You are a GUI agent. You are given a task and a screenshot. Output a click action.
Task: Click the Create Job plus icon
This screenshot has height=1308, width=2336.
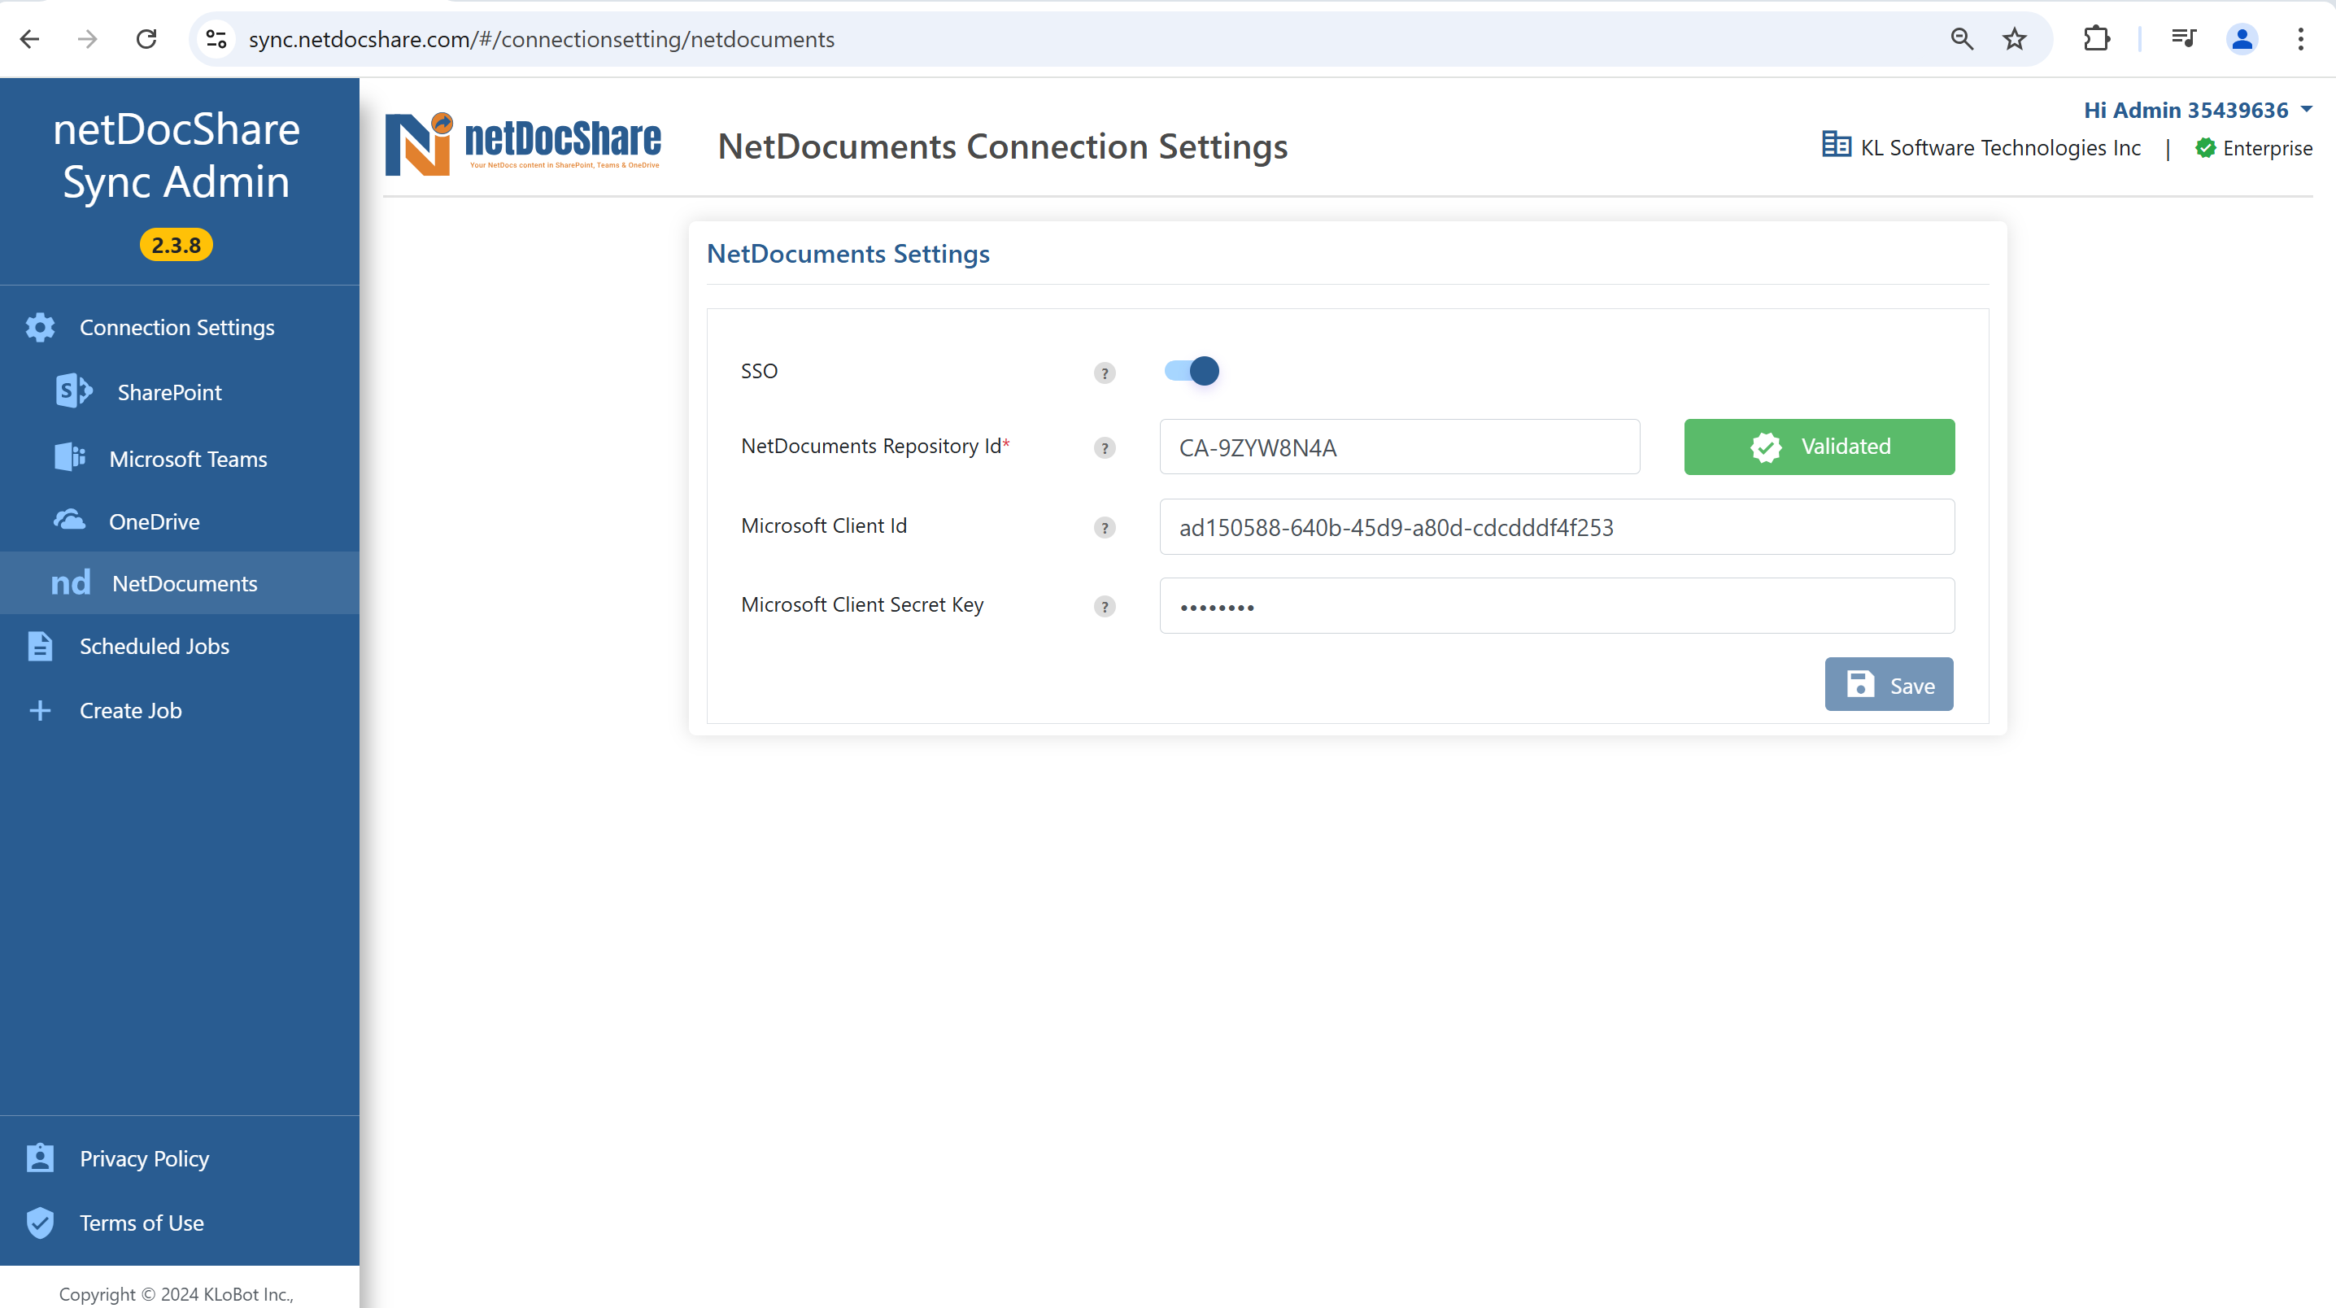40,710
